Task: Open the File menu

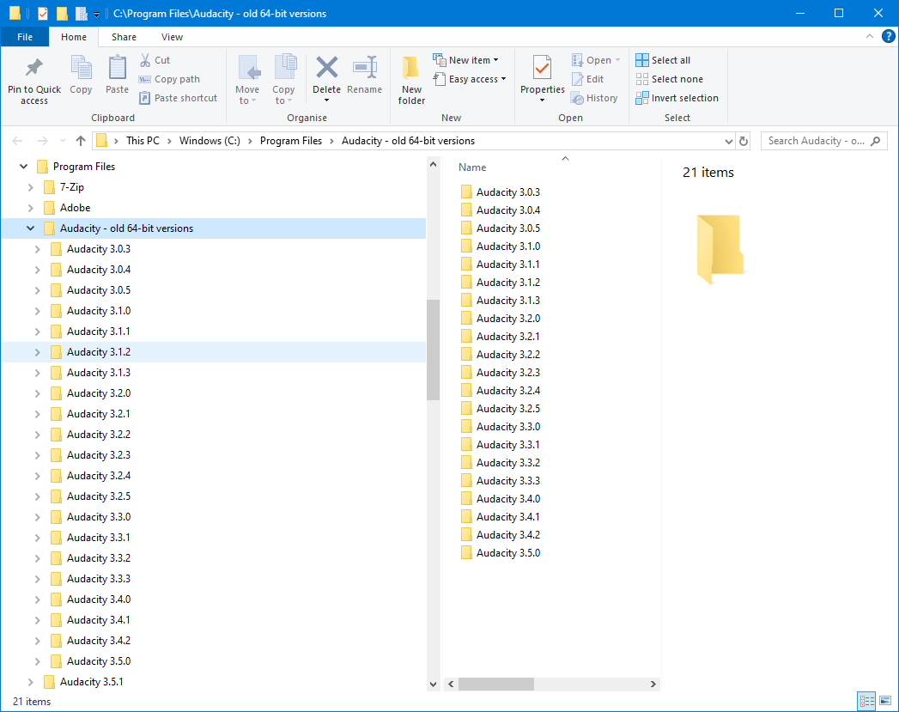Action: [25, 37]
